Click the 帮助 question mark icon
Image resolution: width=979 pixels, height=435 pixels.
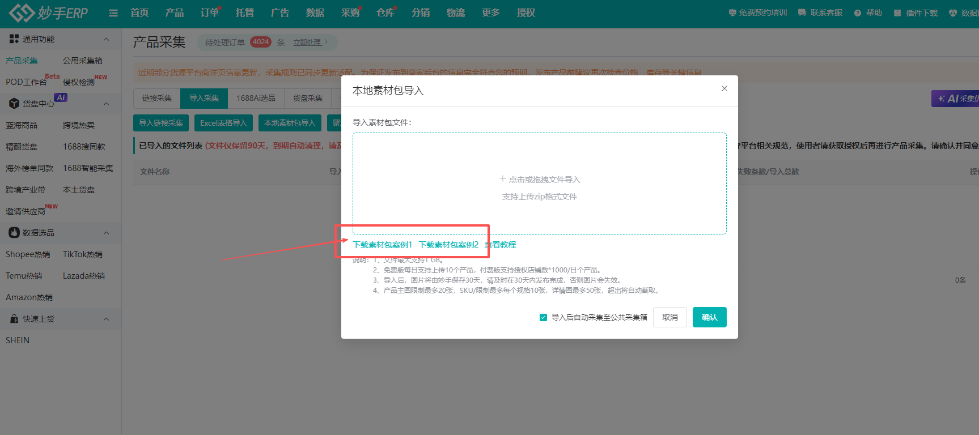click(x=858, y=13)
